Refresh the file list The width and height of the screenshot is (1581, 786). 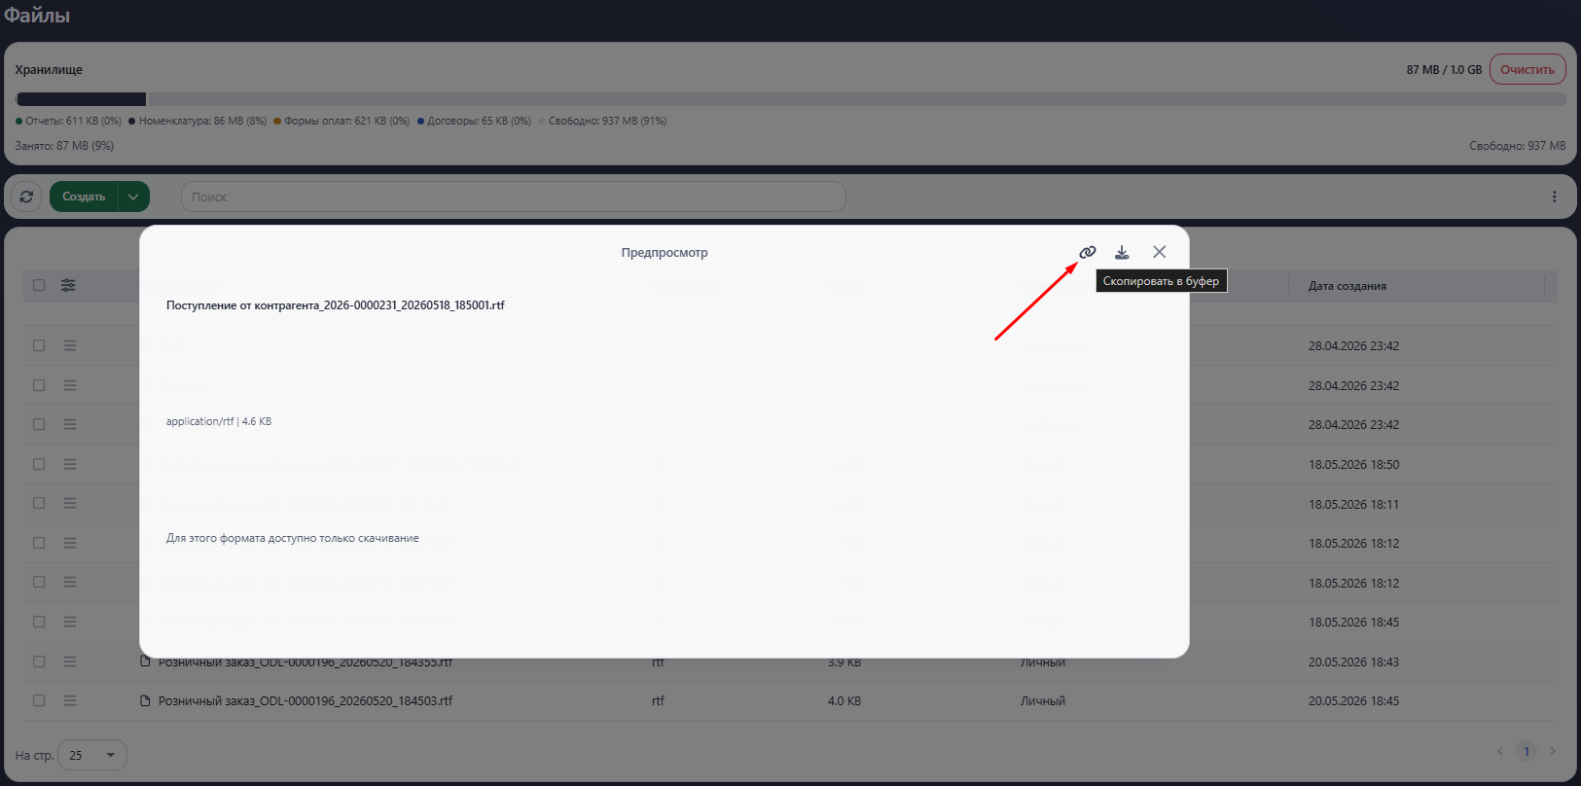[x=26, y=196]
